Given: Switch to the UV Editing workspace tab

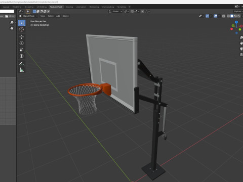Looking at the screenshot, I should (x=42, y=7).
